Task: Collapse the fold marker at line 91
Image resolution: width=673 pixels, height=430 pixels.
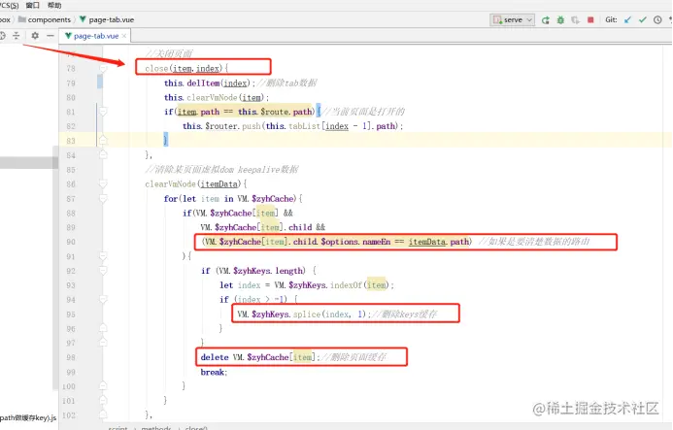Action: 103,256
